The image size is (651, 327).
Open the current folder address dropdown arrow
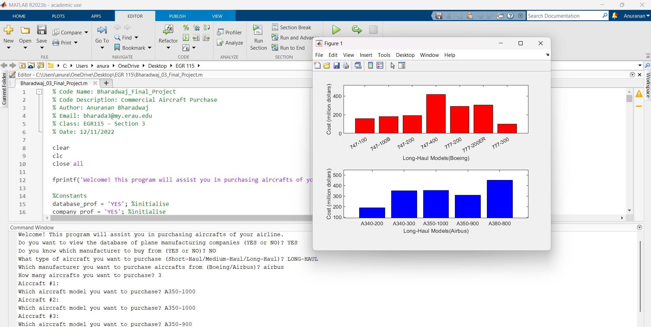pyautogui.click(x=640, y=65)
